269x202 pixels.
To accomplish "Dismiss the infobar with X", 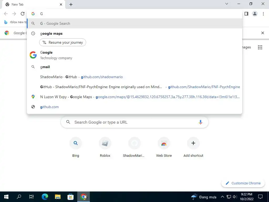I will (262, 33).
